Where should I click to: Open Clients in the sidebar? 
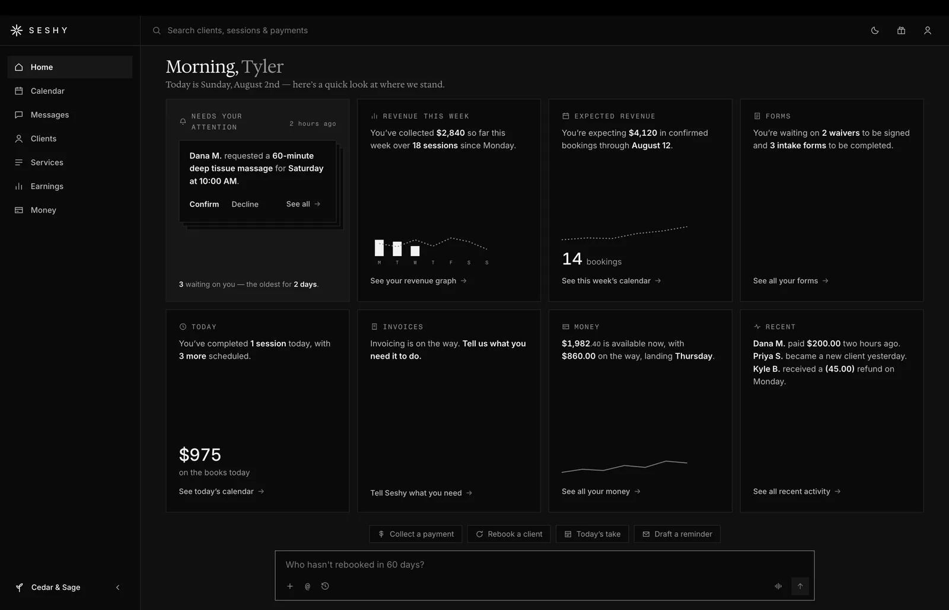click(x=70, y=138)
